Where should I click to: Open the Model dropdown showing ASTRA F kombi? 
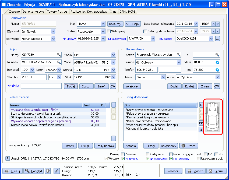[x=114, y=62]
